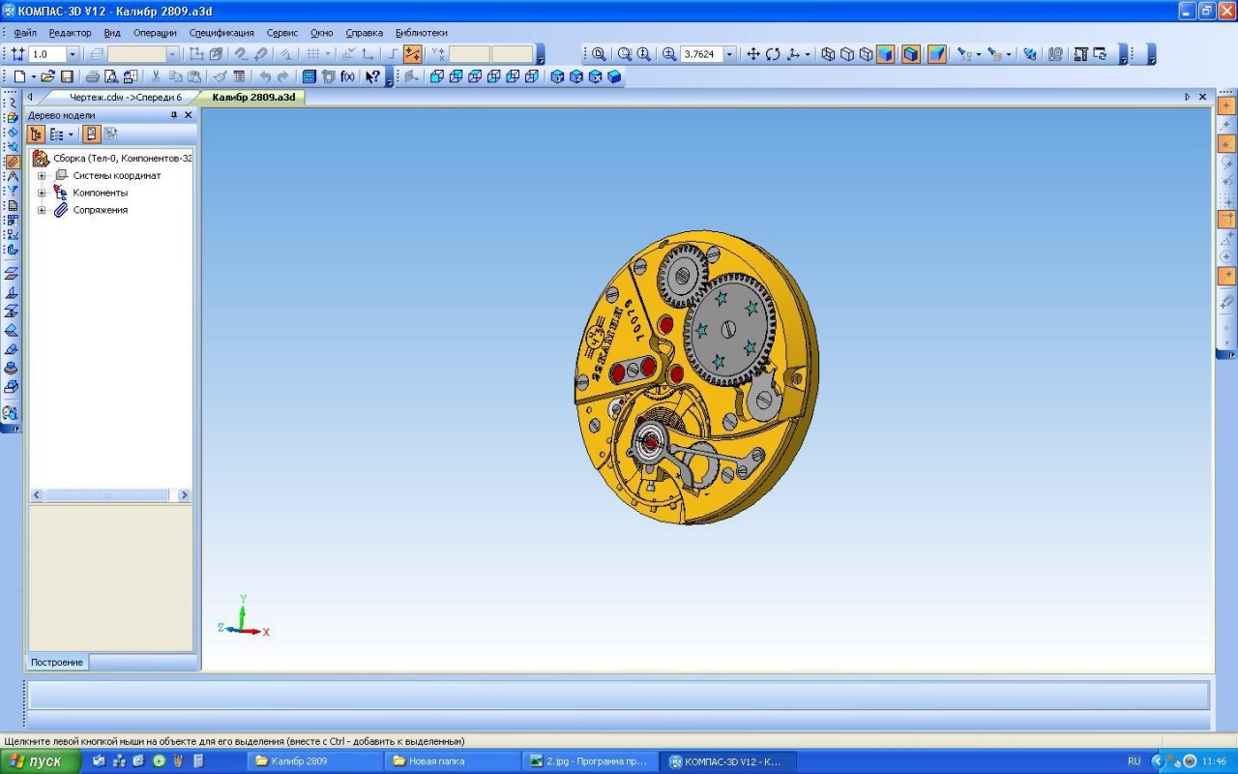Image resolution: width=1238 pixels, height=774 pixels.
Task: Click the model tree horizontal scrollbar
Action: pos(106,495)
